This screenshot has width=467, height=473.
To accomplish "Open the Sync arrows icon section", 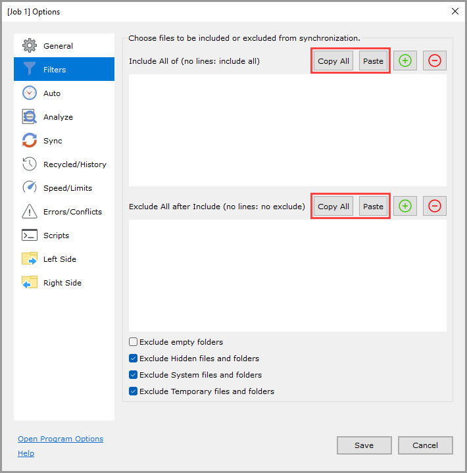I will [30, 141].
